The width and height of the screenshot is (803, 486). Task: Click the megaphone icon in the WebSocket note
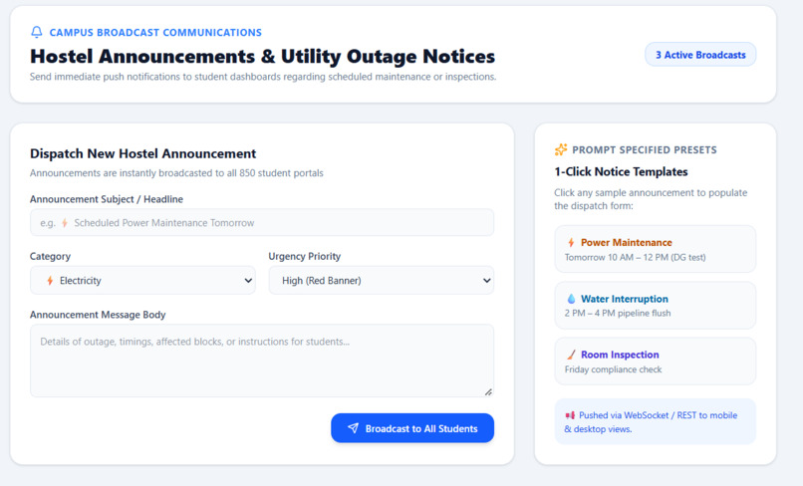click(570, 415)
